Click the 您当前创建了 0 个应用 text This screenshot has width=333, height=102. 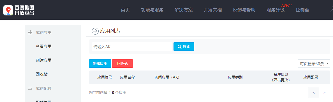108,93
